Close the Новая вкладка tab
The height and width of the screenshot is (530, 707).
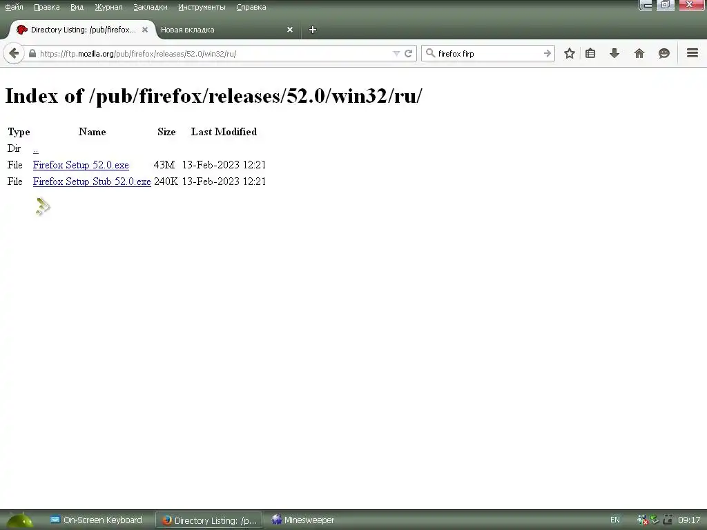coord(290,30)
